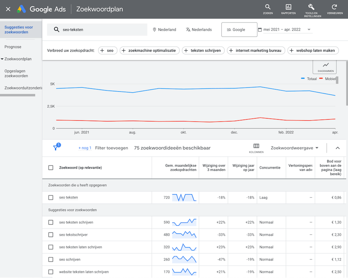
Task: Sort by Concurrentie column header
Action: tap(270, 167)
